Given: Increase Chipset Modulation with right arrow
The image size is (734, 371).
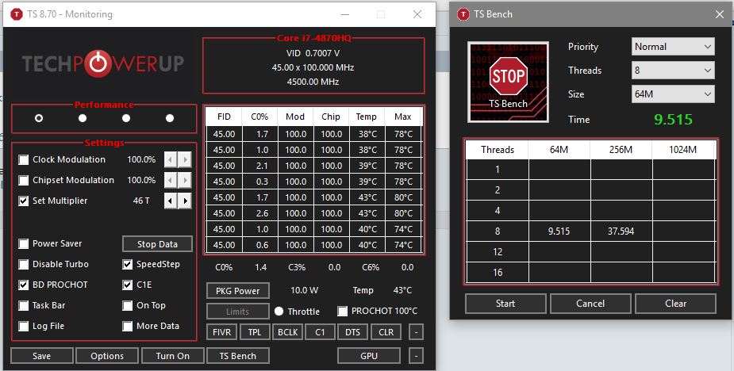Looking at the screenshot, I should coord(185,180).
